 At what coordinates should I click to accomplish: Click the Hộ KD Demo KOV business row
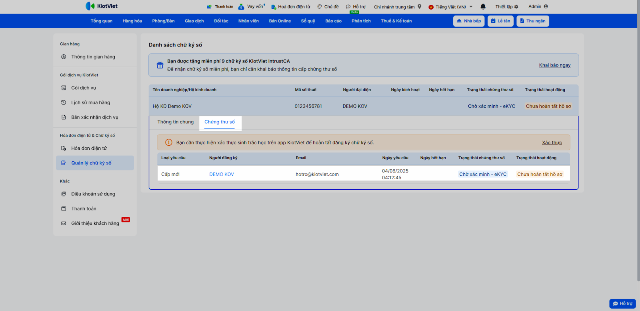364,106
